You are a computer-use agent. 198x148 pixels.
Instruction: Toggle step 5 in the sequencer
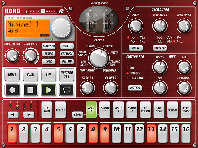tap(58, 133)
